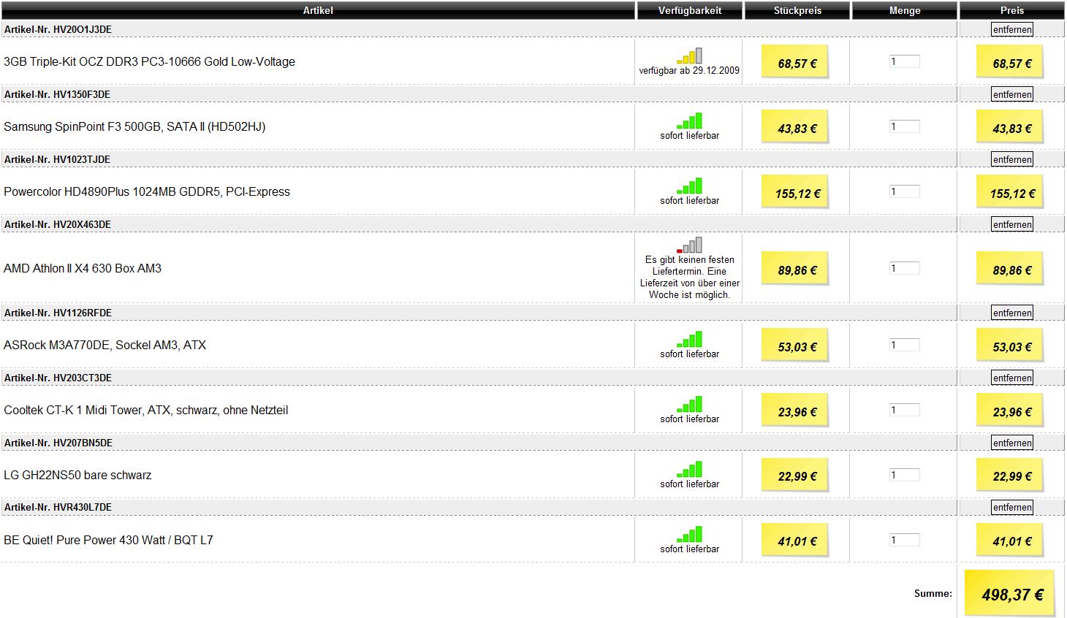
Task: Click the Summe: label
Action: 933,594
